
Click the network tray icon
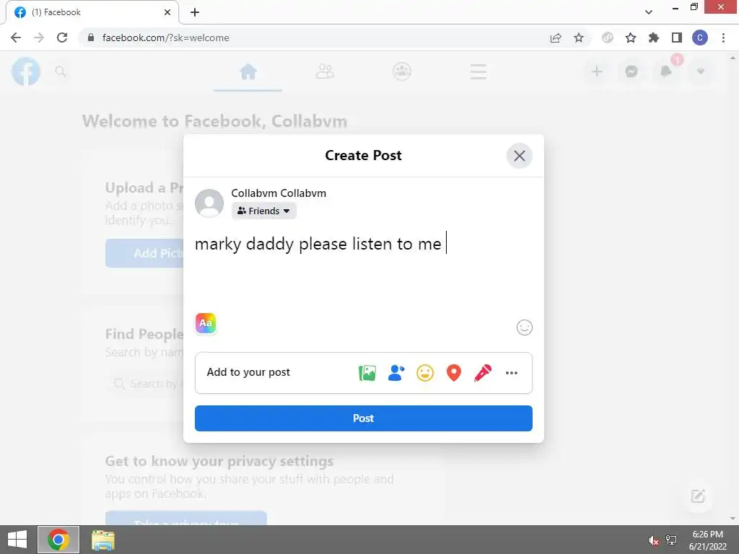pyautogui.click(x=671, y=540)
